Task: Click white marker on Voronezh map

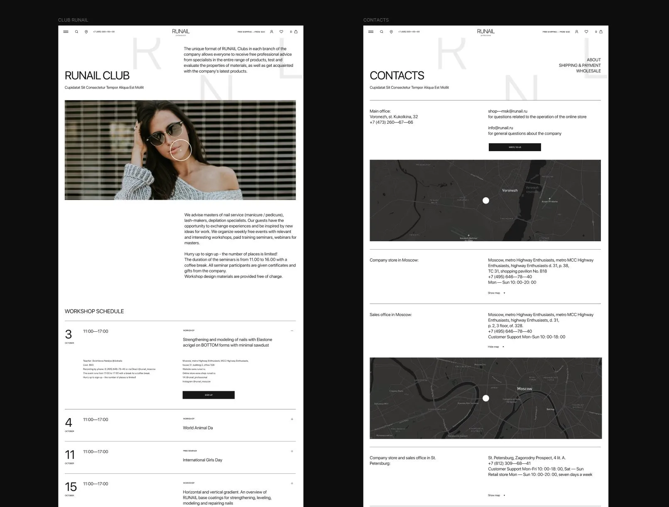Action: coord(486,201)
